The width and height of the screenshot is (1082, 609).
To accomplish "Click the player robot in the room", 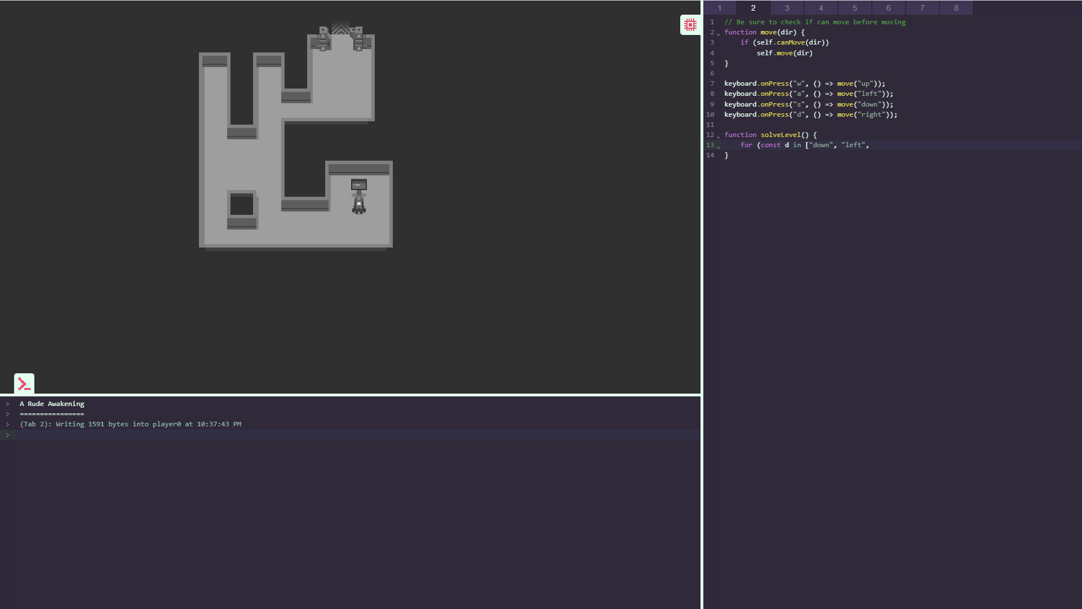I will tap(359, 204).
